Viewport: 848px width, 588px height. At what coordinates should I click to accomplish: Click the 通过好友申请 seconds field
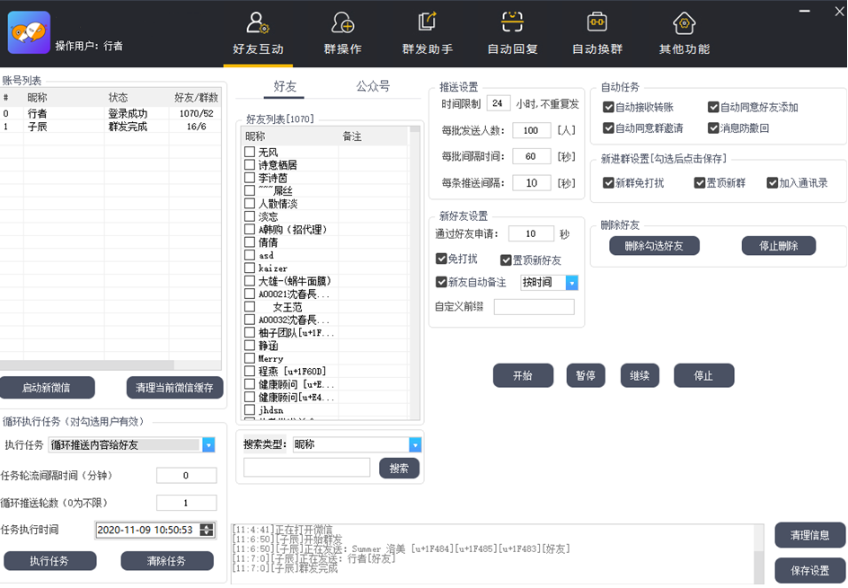[531, 233]
